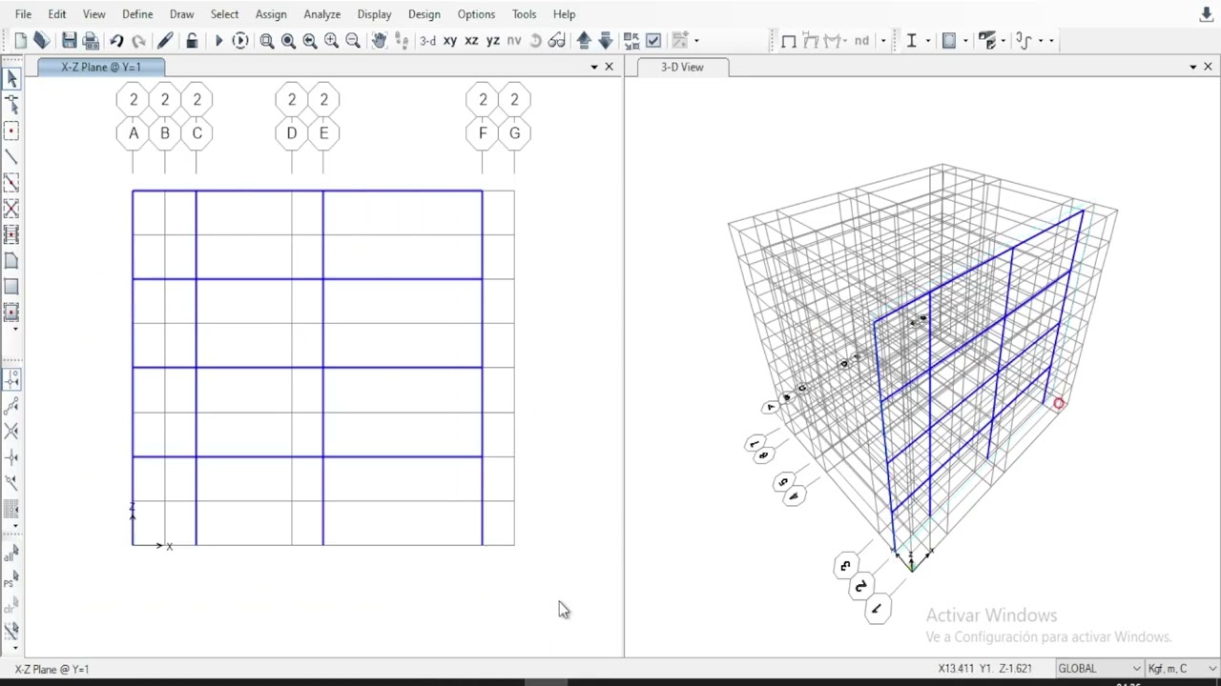This screenshot has width=1221, height=686.
Task: Toggle snap to intersections
Action: click(x=11, y=432)
